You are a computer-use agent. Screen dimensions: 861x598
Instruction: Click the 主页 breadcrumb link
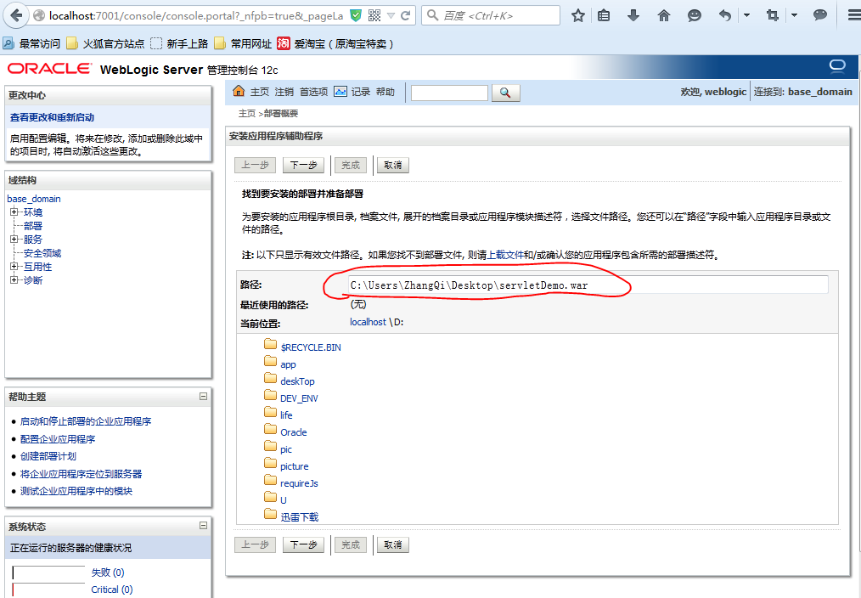pyautogui.click(x=247, y=113)
